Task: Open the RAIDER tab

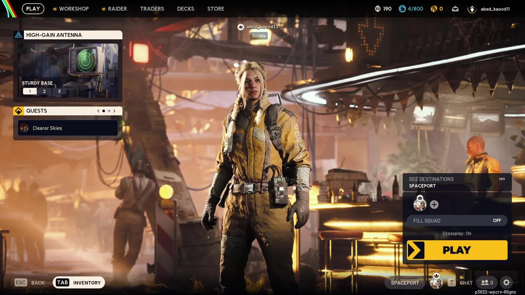Action: (114, 9)
